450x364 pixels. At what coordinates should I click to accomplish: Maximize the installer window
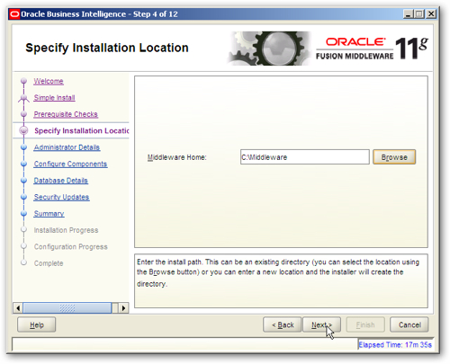pos(419,14)
